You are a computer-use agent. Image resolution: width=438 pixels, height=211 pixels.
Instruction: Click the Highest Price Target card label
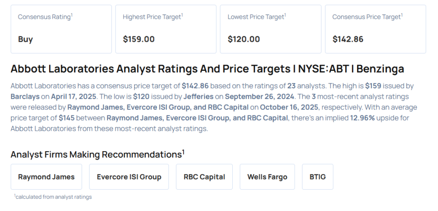click(153, 17)
